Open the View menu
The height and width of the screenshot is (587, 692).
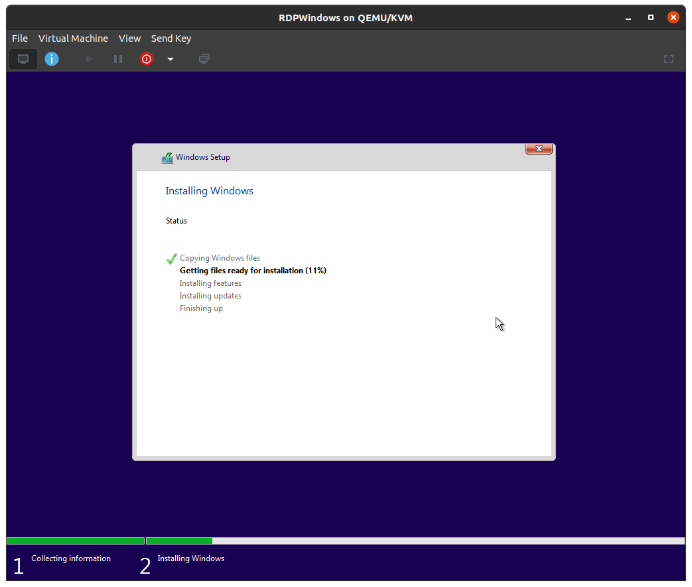[129, 38]
